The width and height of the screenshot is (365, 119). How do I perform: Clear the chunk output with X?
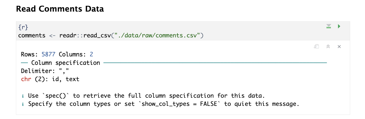click(339, 47)
